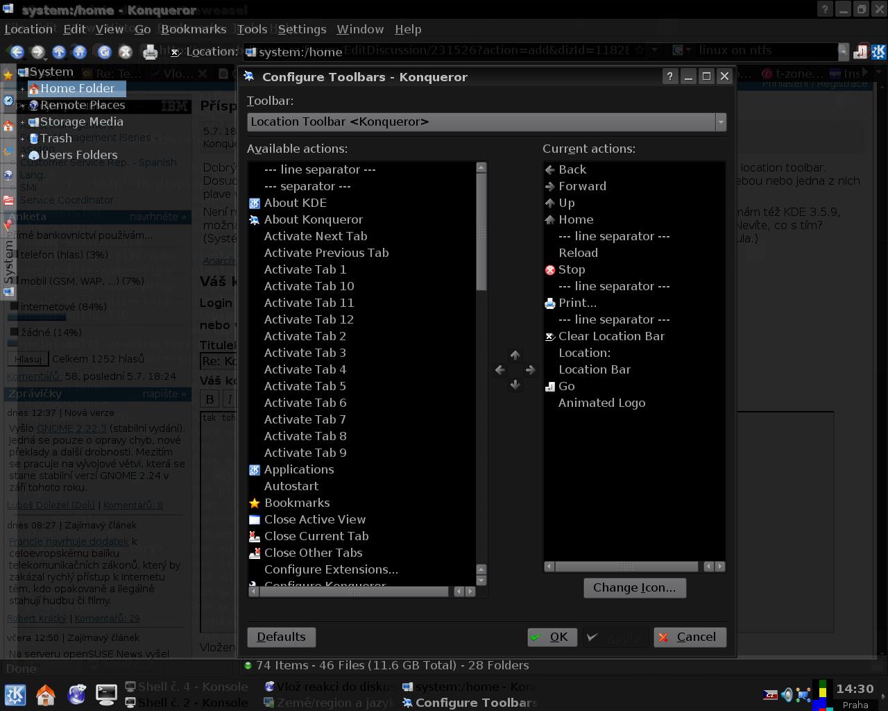Move the selected action down with the down arrow

(x=515, y=385)
